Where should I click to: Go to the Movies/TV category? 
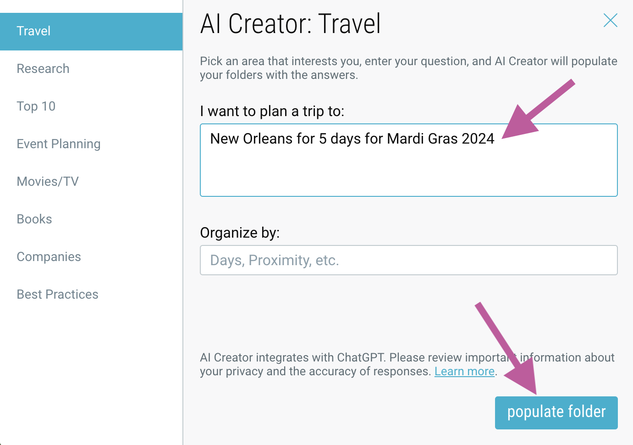[x=48, y=182]
